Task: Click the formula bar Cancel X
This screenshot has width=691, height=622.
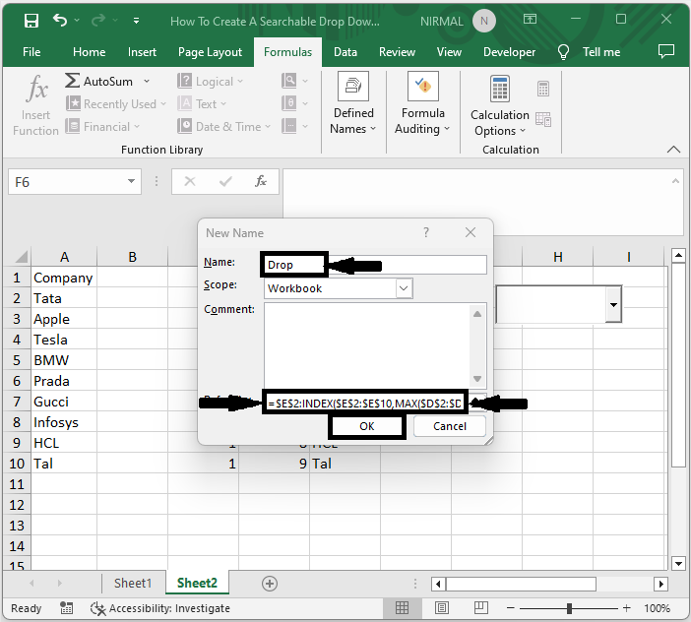Action: [x=190, y=181]
